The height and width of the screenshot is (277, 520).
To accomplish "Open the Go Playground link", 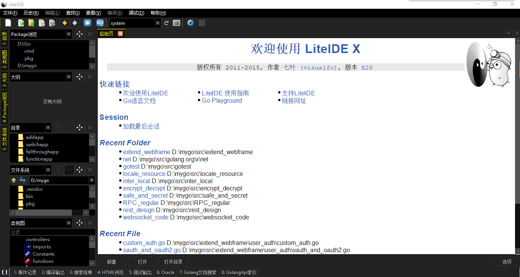I will pos(222,101).
